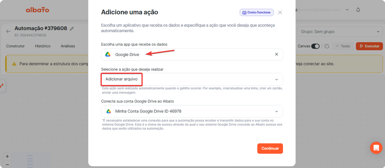Image resolution: width=385 pixels, height=168 pixels.
Task: Expand the Adicionar arquivo action dropdown
Action: coord(192,79)
